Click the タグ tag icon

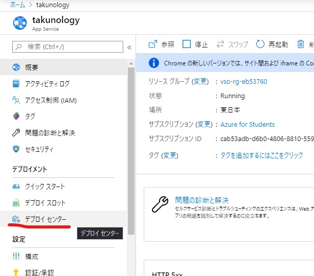[x=16, y=116]
